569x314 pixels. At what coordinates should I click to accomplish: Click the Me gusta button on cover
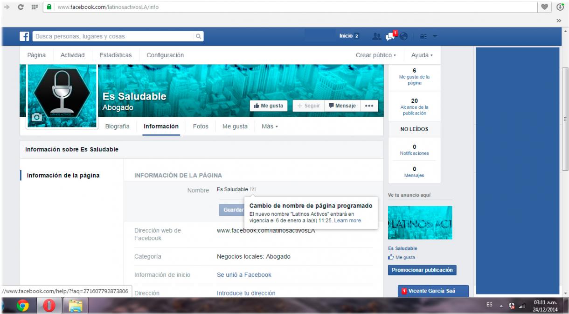269,106
